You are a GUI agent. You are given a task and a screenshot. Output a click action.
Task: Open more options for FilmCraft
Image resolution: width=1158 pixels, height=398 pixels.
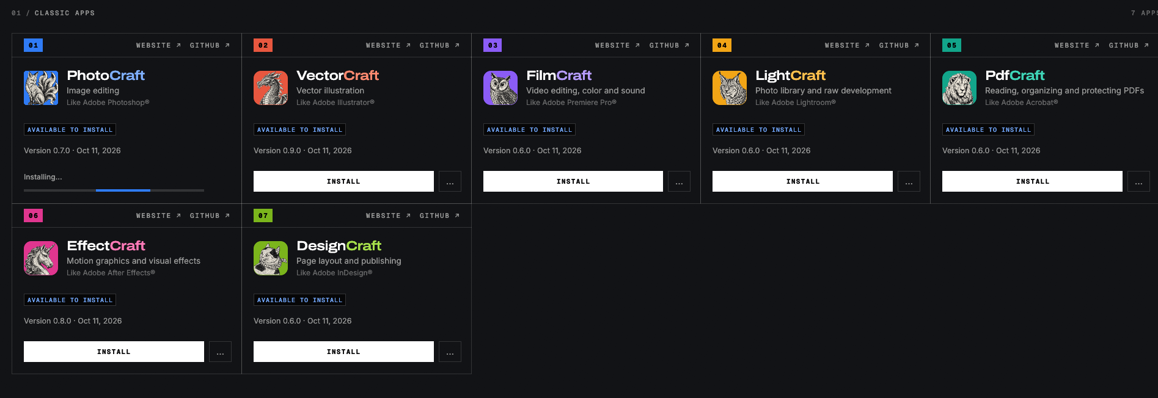[x=679, y=181]
